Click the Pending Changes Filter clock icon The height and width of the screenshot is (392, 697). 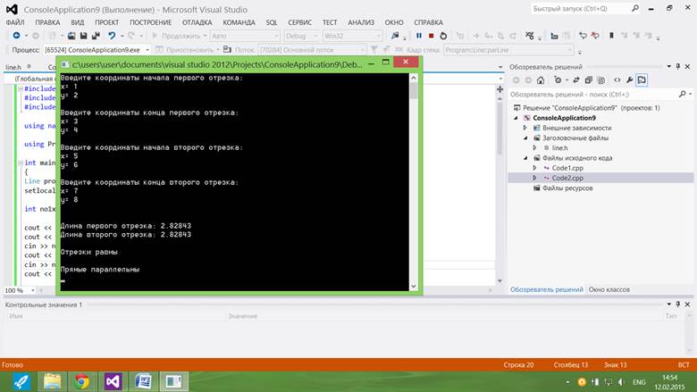[558, 79]
